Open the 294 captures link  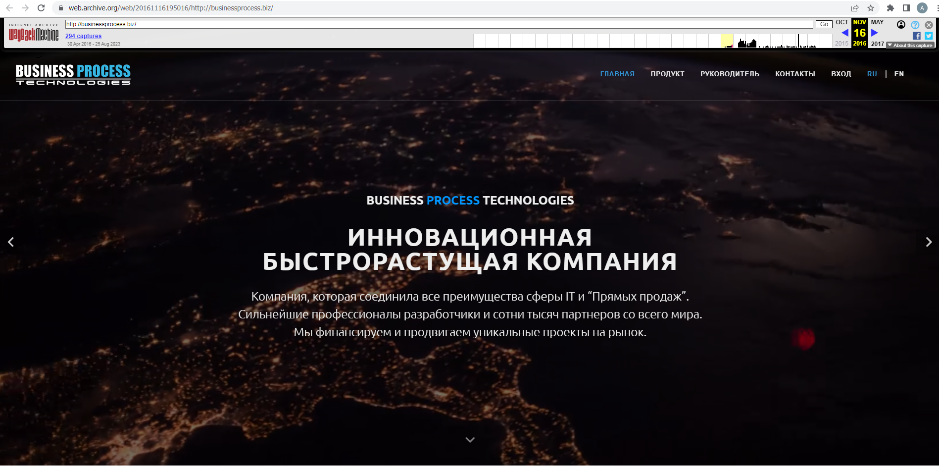tap(83, 36)
